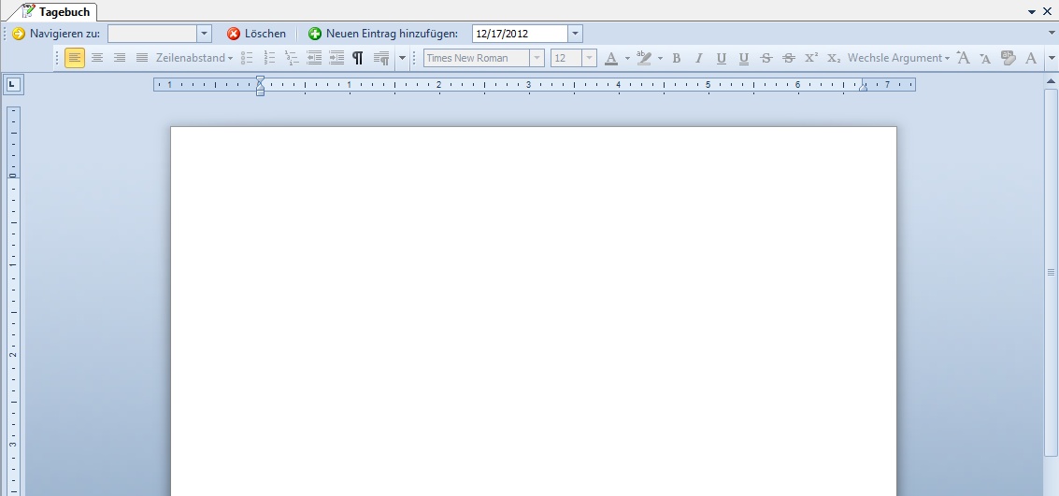Toggle justify text alignment
Image resolution: width=1059 pixels, height=496 pixels.
[x=142, y=58]
